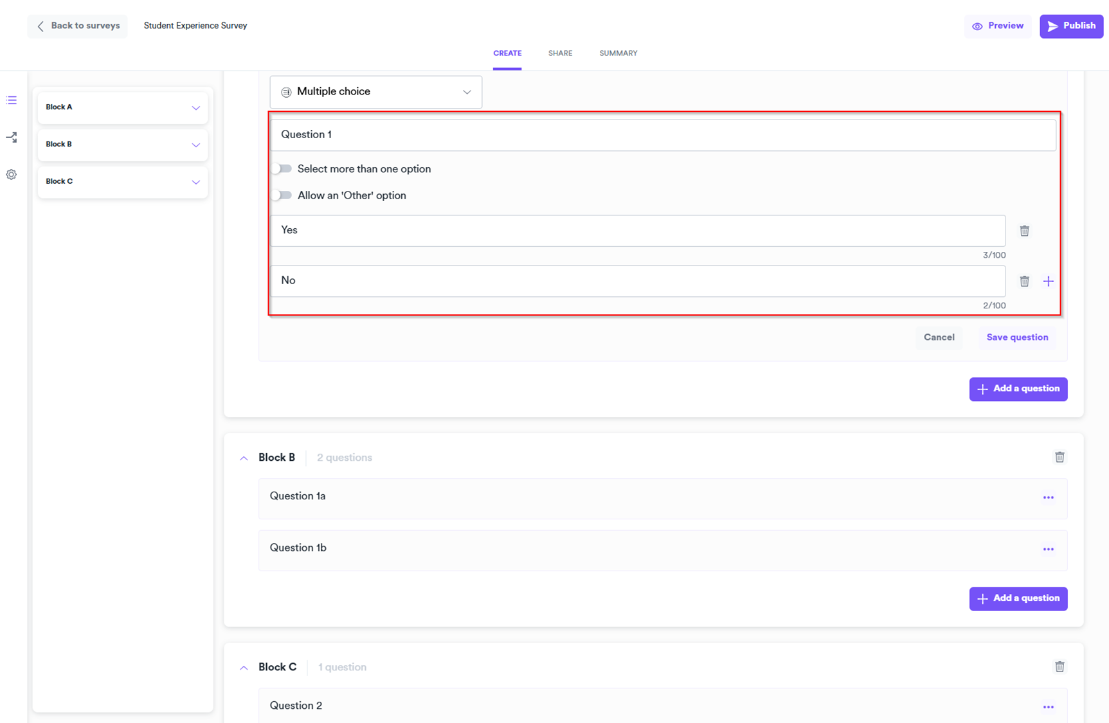Viewport: 1109px width, 723px height.
Task: Click the Question 1 title field
Action: click(662, 135)
